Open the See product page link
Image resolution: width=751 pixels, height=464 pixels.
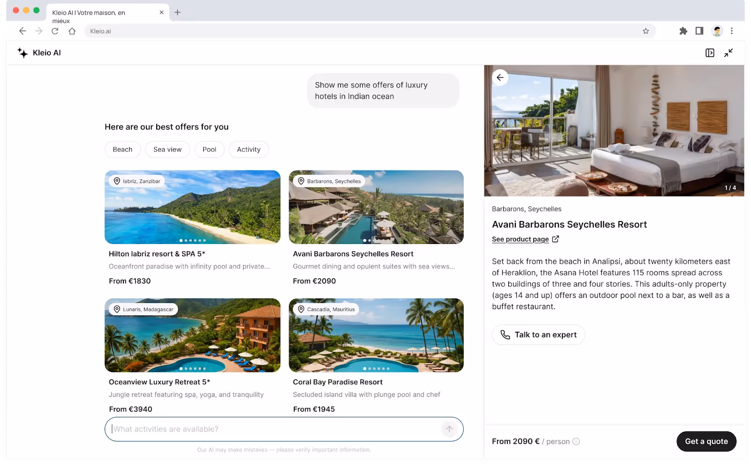tap(520, 239)
